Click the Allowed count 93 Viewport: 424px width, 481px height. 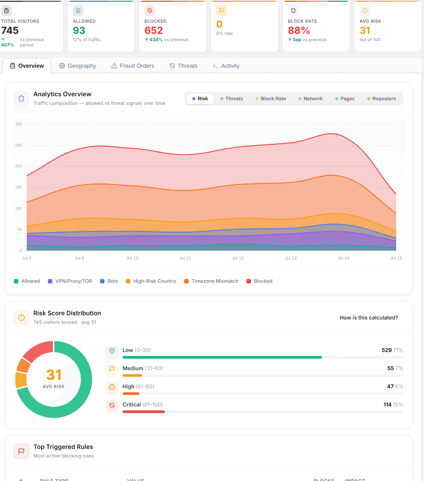(79, 31)
